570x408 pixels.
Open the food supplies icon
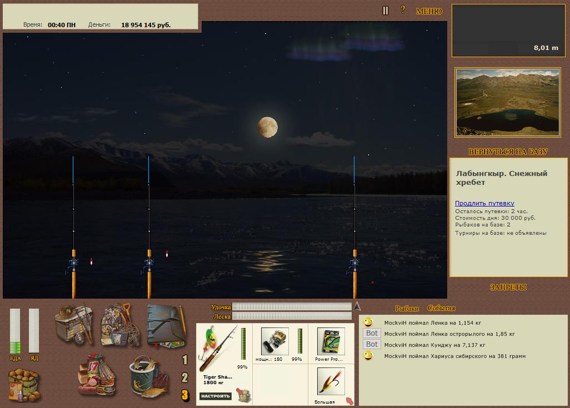(96, 375)
